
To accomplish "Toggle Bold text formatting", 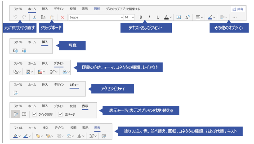I will pos(141,17).
